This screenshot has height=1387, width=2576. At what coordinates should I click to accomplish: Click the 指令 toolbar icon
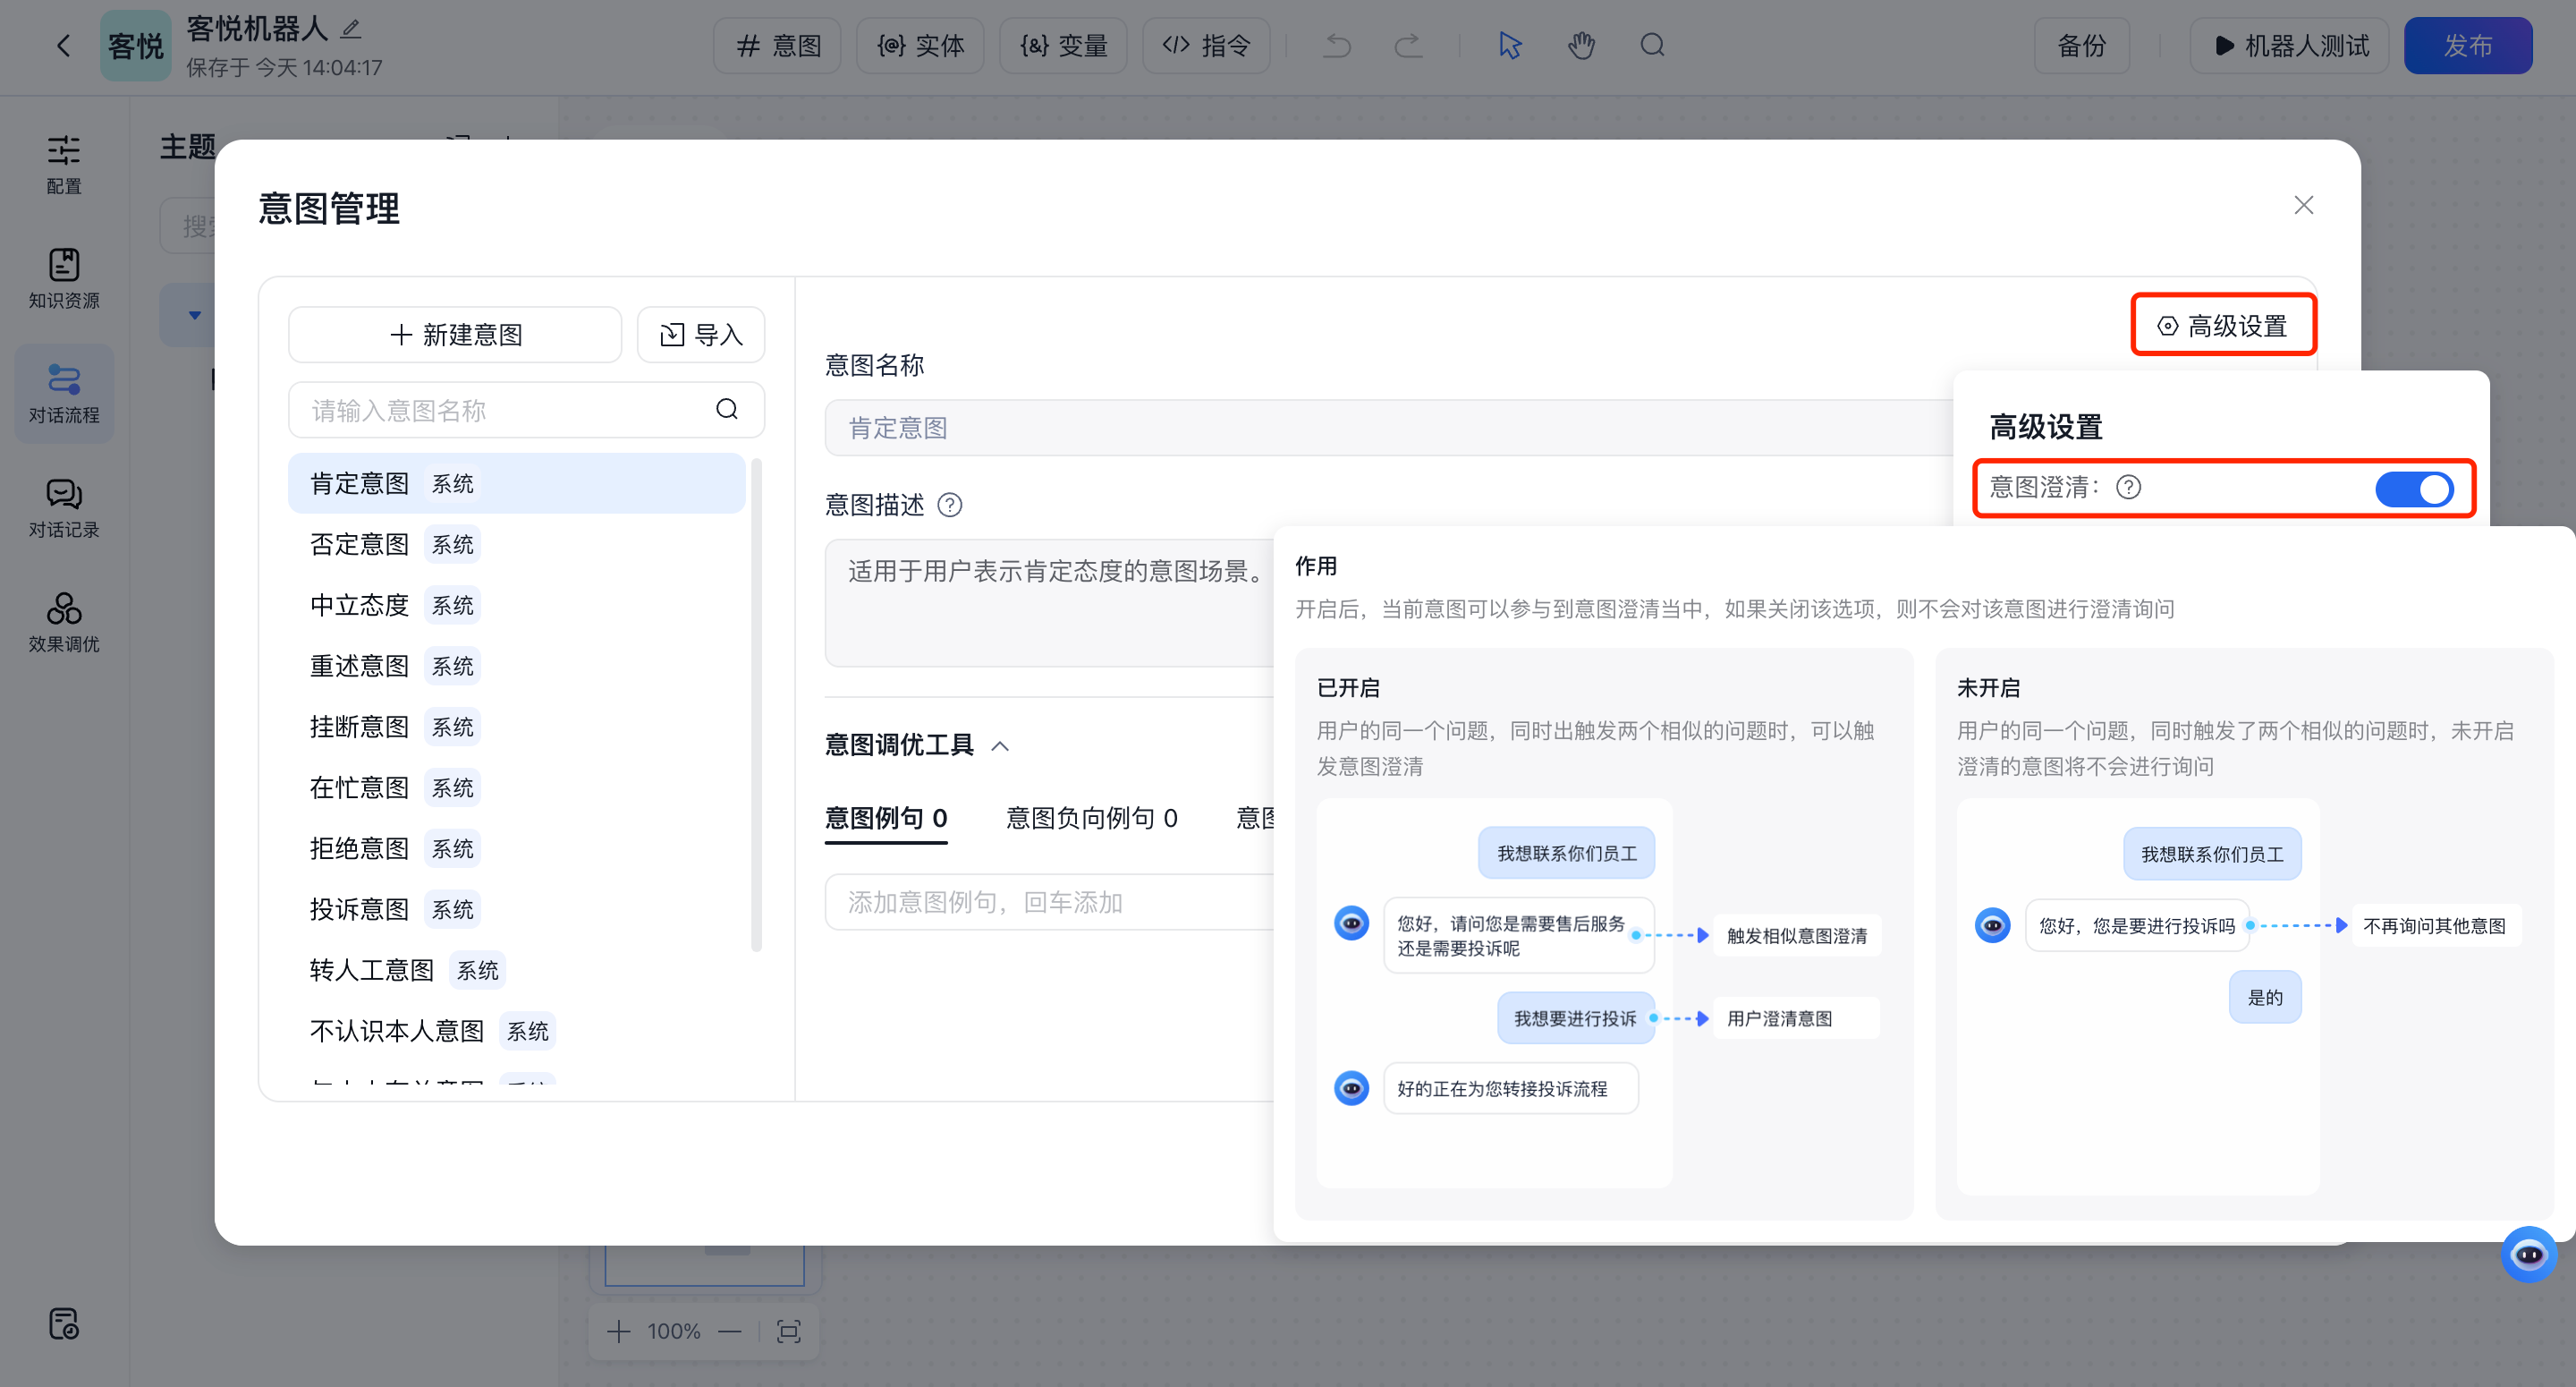1205,45
